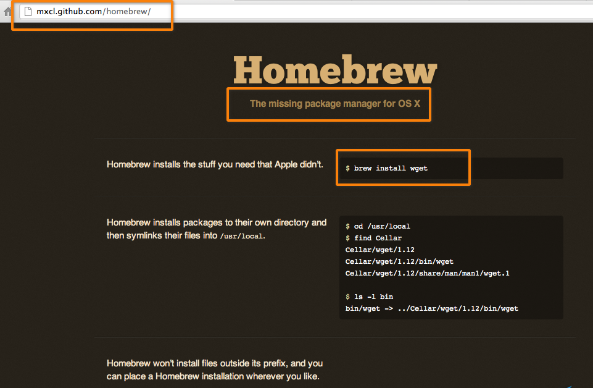Click "Homebrew installs the stuff you need" sentence
This screenshot has width=593, height=388.
point(215,164)
